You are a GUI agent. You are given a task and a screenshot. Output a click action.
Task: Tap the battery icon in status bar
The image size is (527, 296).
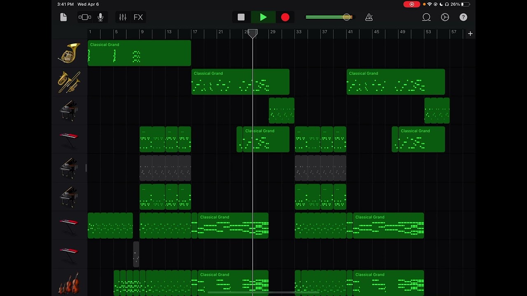point(465,4)
